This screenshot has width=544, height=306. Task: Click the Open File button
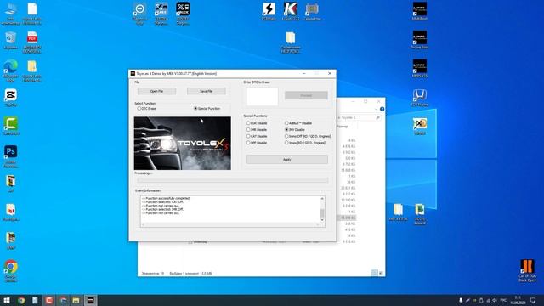click(156, 91)
